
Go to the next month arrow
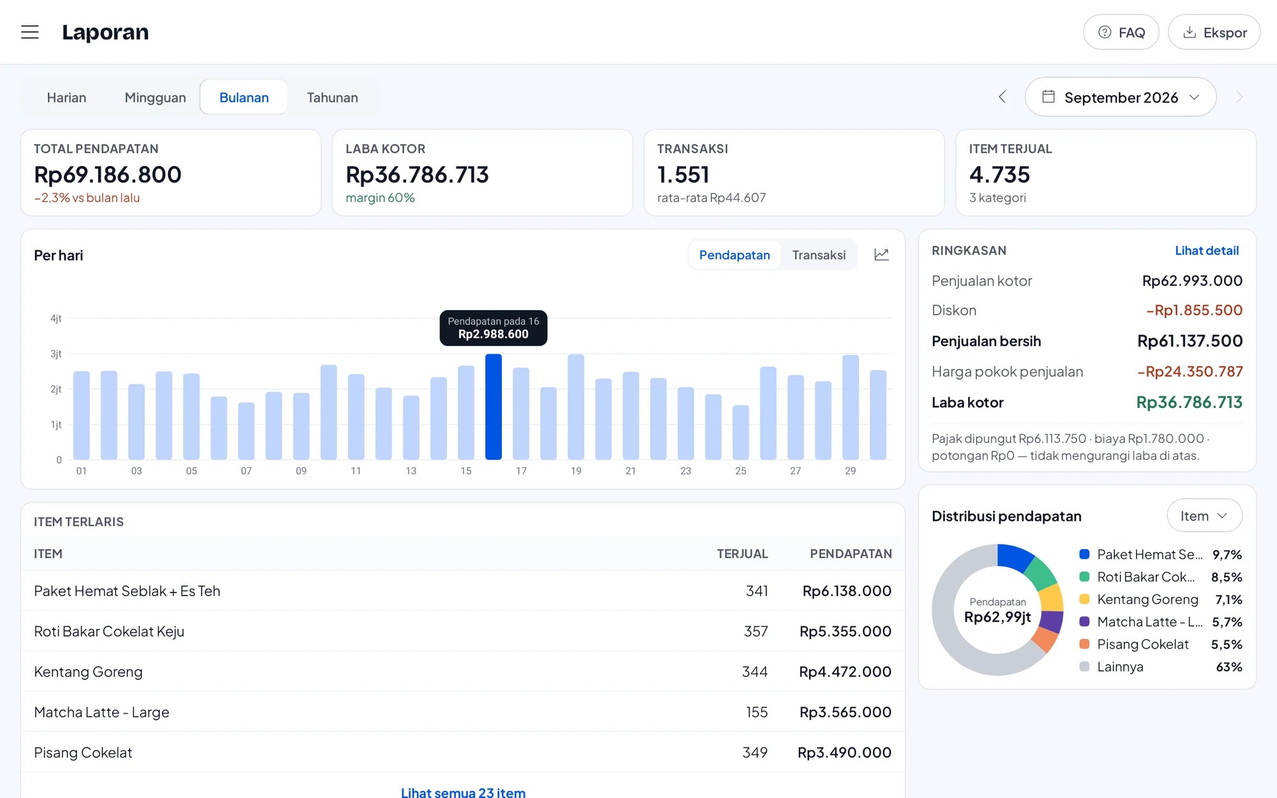point(1239,97)
